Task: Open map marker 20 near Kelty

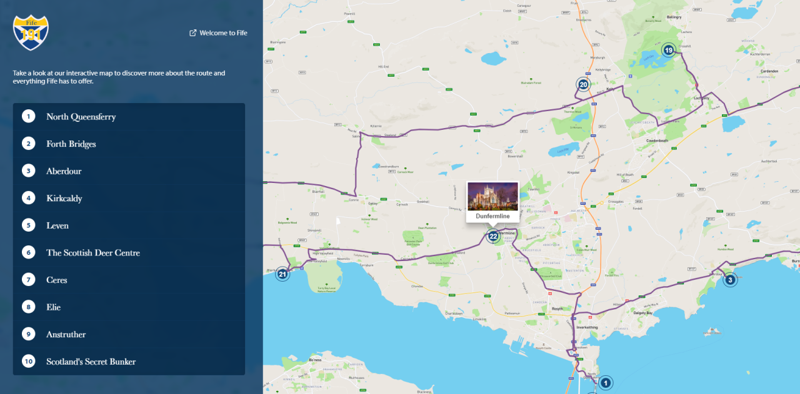Action: (x=582, y=84)
